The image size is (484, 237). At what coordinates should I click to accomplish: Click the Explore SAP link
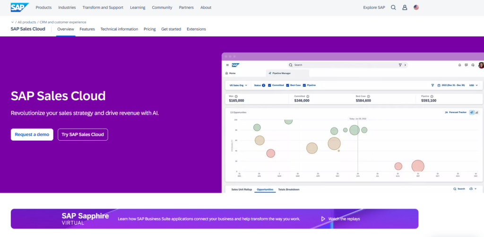(x=374, y=8)
